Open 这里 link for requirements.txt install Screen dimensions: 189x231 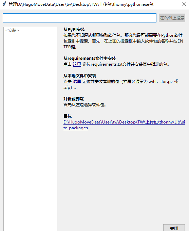coord(77,64)
